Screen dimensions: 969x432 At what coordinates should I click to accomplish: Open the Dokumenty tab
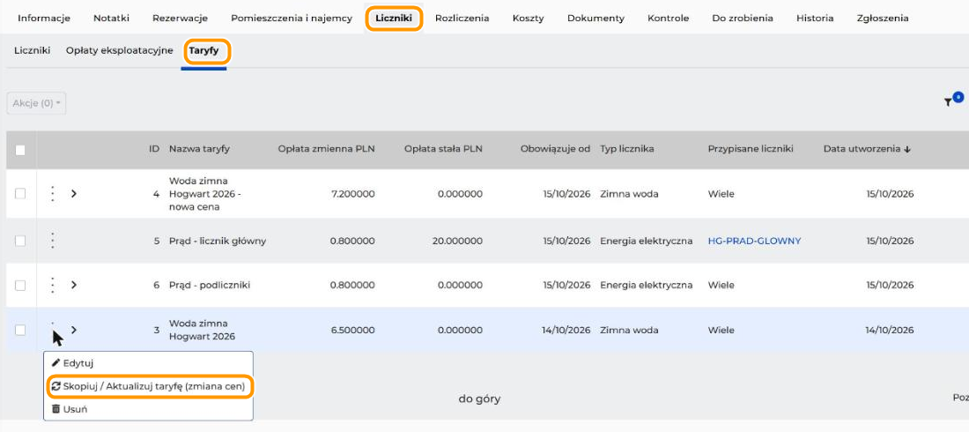[x=595, y=18]
